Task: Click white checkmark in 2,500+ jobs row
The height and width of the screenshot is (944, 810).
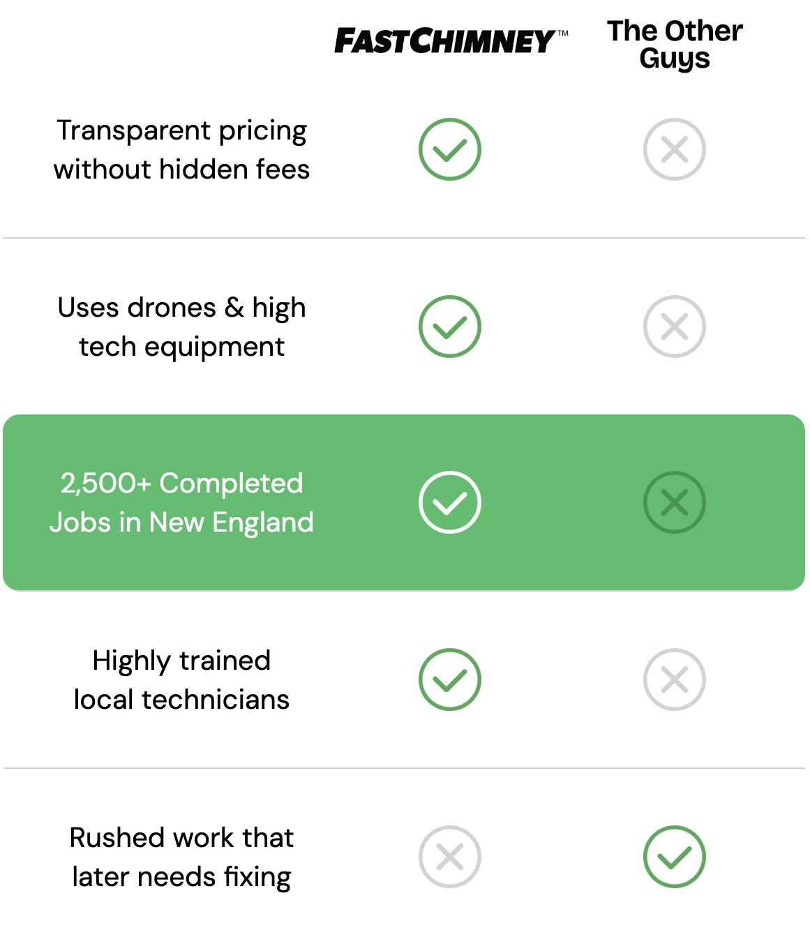Action: pyautogui.click(x=450, y=502)
